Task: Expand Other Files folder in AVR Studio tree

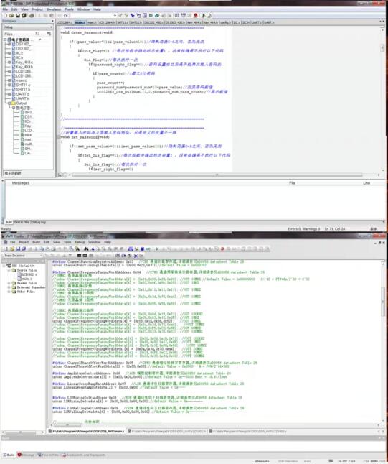Action: pyautogui.click(x=9, y=292)
